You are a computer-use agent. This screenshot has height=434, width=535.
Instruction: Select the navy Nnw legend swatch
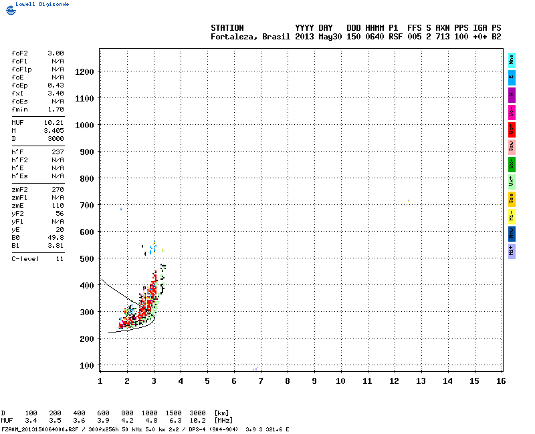[512, 234]
